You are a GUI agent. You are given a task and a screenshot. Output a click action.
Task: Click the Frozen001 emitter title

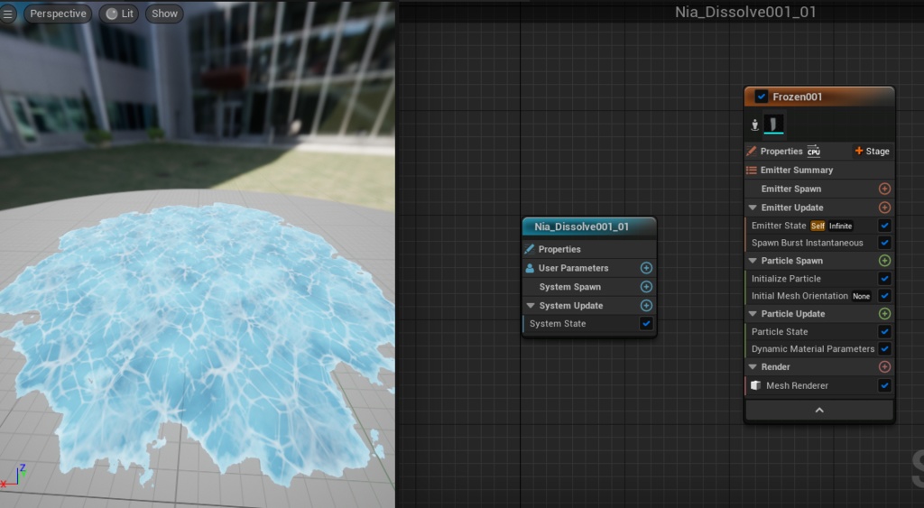(798, 97)
